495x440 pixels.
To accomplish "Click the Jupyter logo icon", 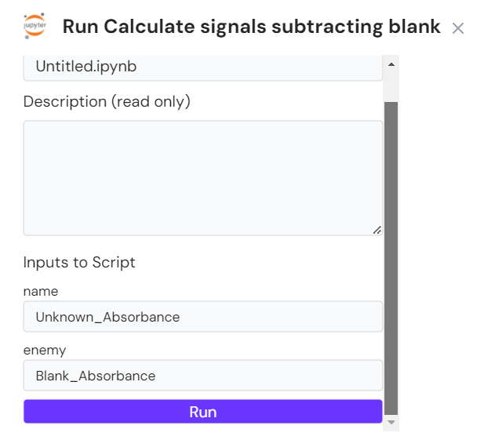I will 35,27.
